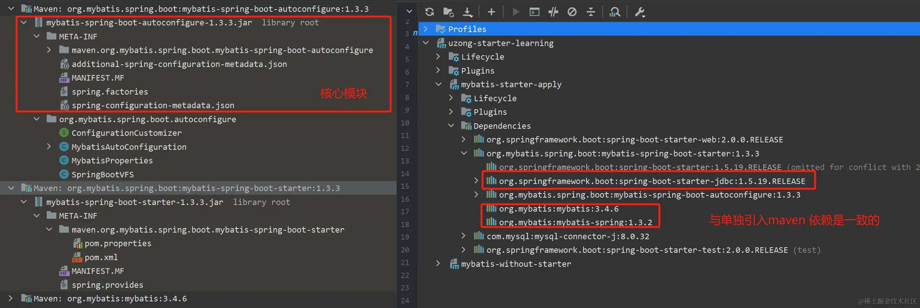920x308 pixels.
Task: Open additional-spring-configuration-metadata.json file
Action: pyautogui.click(x=179, y=64)
